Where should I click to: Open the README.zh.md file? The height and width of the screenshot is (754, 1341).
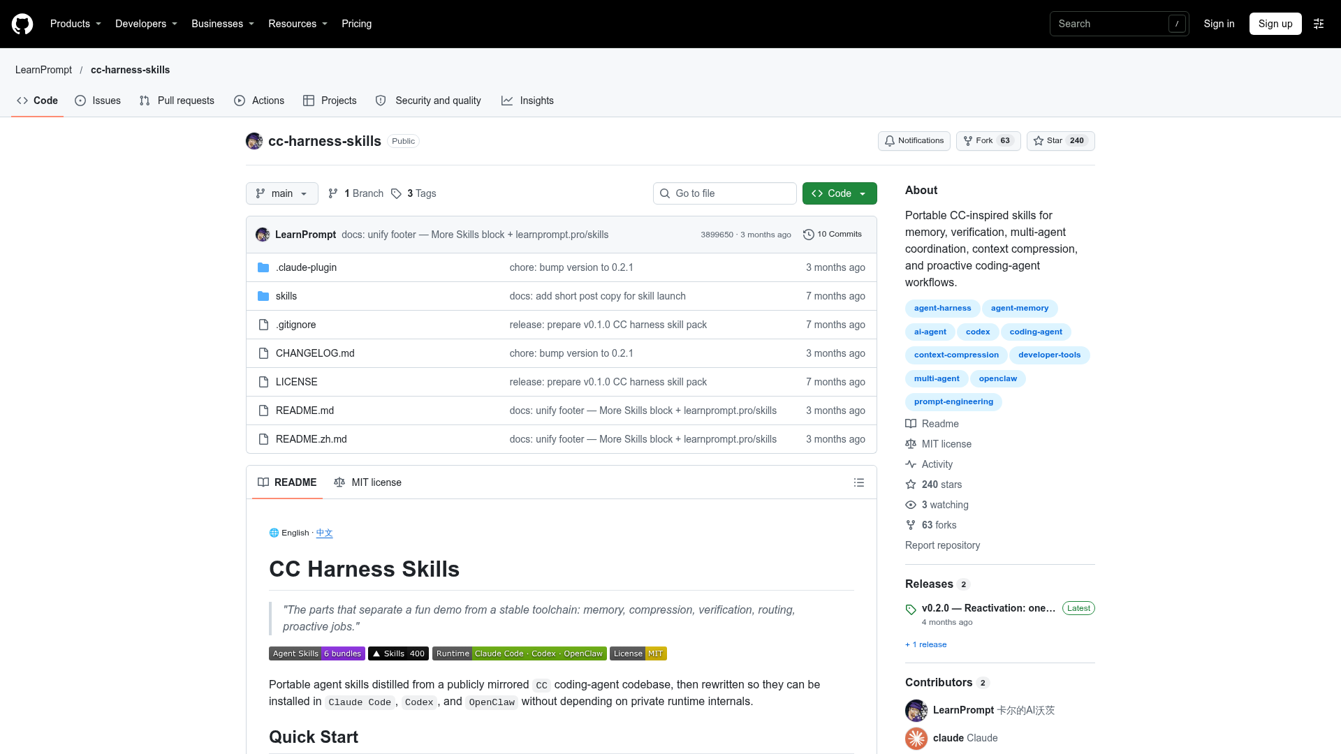[312, 439]
